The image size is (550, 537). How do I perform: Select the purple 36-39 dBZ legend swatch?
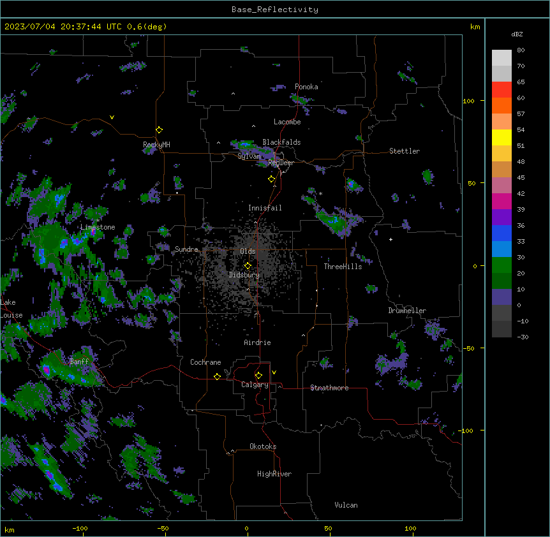(x=502, y=217)
